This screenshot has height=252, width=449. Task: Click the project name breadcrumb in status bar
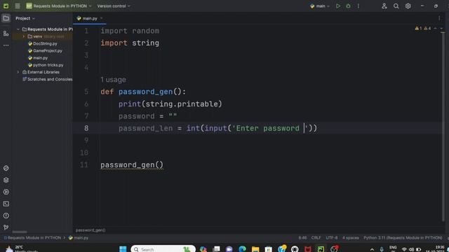[32, 238]
